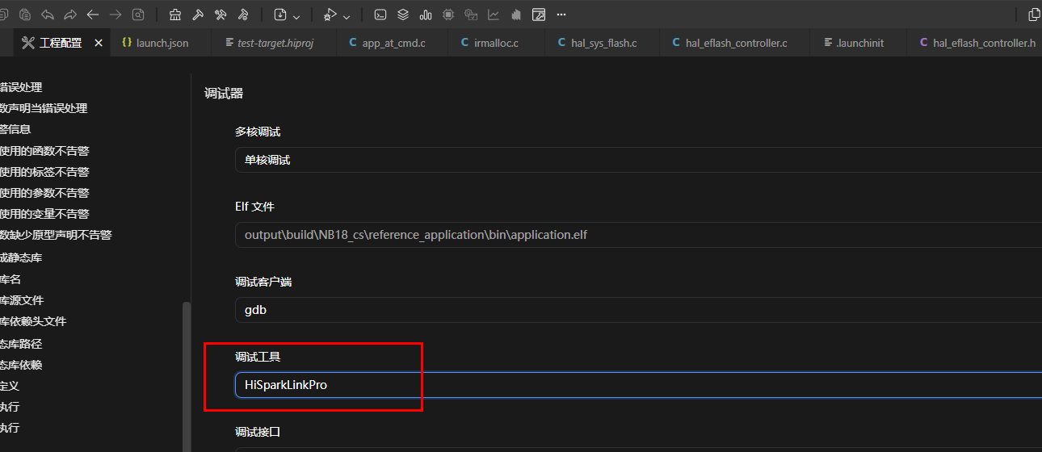Expand the arrow next to debug-run icon
The height and width of the screenshot is (452, 1042).
[347, 16]
